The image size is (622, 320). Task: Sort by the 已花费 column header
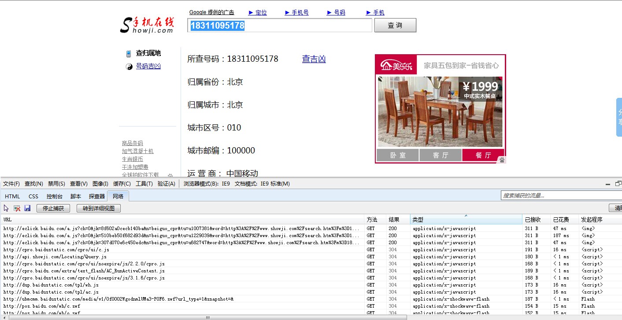pos(564,220)
